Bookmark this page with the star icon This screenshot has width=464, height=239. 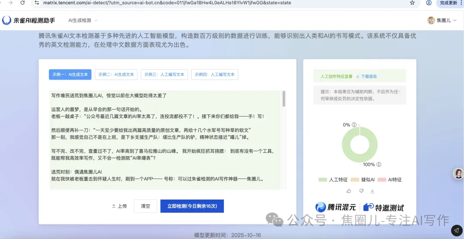click(x=412, y=3)
